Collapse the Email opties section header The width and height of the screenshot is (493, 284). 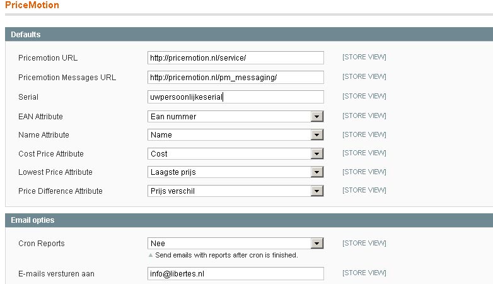click(x=249, y=220)
